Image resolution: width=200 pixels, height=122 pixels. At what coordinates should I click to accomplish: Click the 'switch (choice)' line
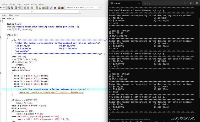[21, 70]
